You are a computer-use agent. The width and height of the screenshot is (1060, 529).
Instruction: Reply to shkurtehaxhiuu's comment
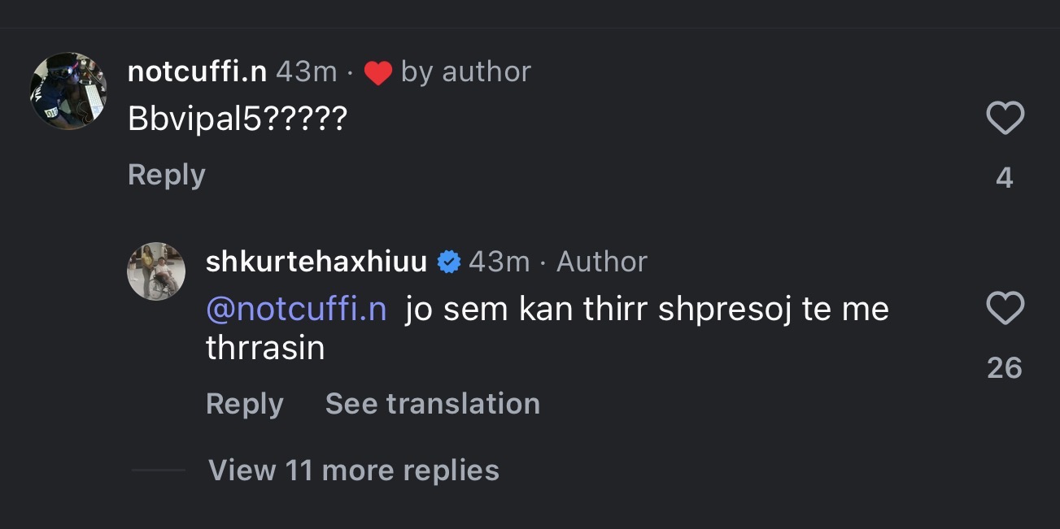(245, 404)
